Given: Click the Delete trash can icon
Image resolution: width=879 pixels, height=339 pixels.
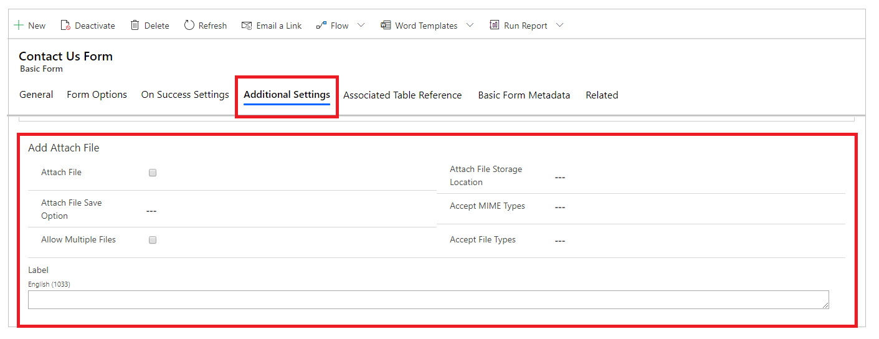Looking at the screenshot, I should pyautogui.click(x=135, y=25).
